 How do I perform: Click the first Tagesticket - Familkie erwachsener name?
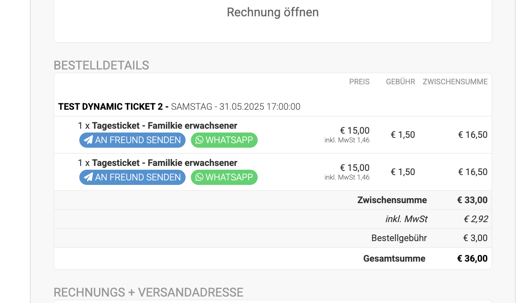(x=164, y=126)
